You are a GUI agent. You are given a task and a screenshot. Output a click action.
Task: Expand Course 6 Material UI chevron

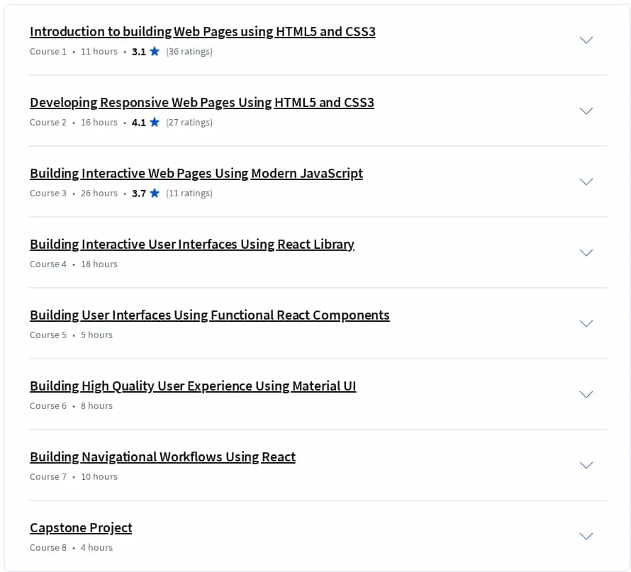tap(586, 394)
